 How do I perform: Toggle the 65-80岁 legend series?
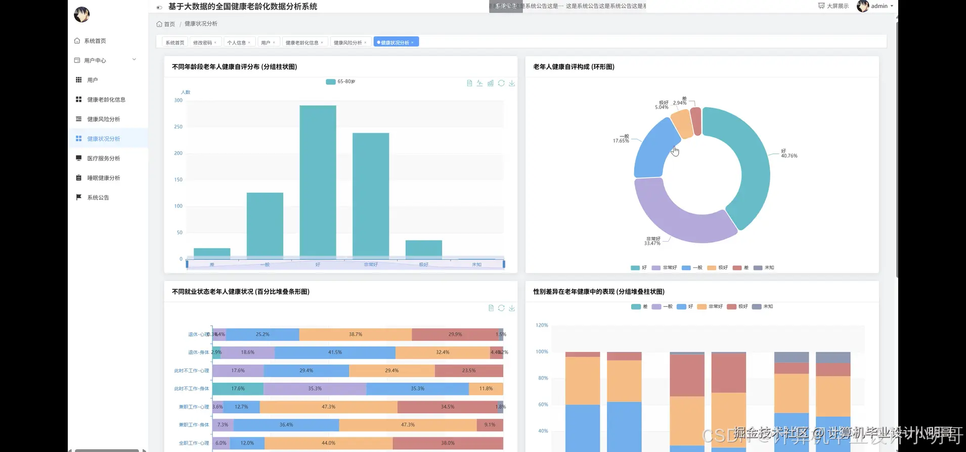coord(340,81)
